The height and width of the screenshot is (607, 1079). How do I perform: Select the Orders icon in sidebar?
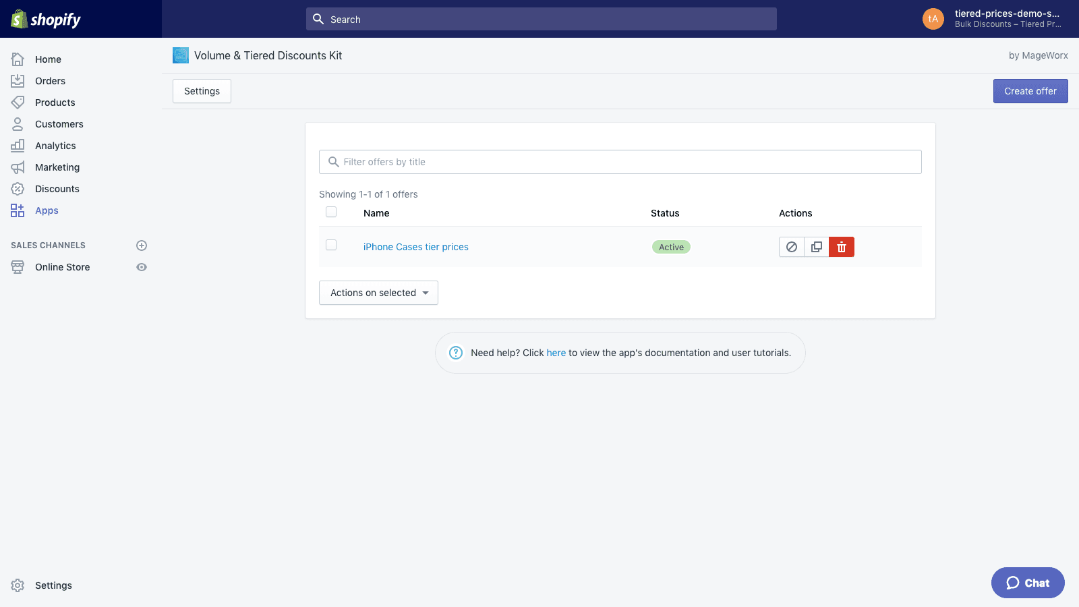[x=18, y=80]
